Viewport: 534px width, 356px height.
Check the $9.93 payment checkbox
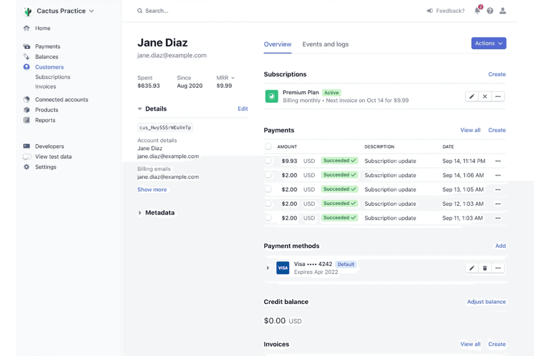(268, 161)
